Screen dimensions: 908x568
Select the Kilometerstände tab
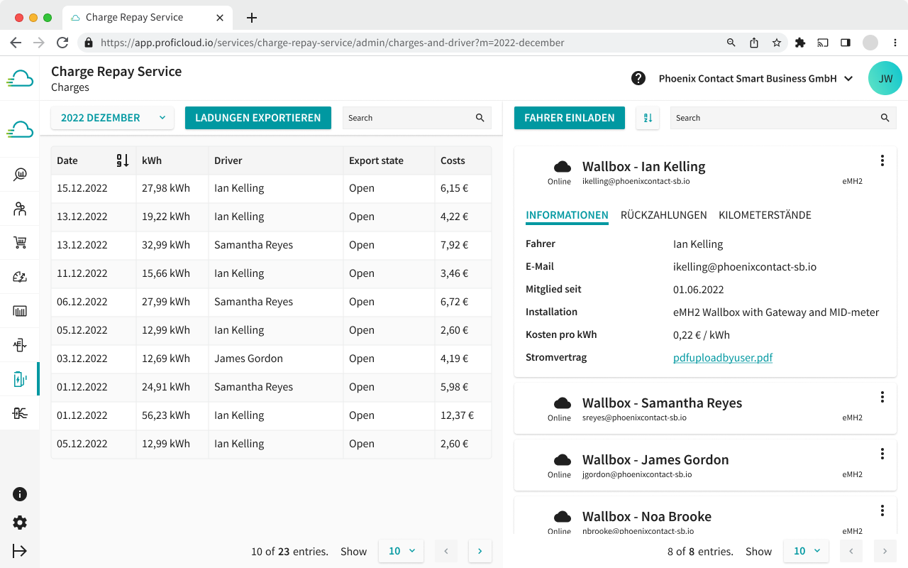tap(765, 214)
